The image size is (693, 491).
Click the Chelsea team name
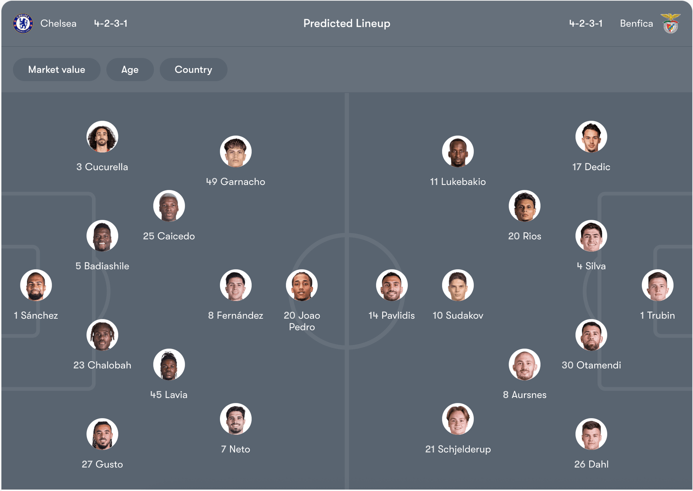point(58,24)
